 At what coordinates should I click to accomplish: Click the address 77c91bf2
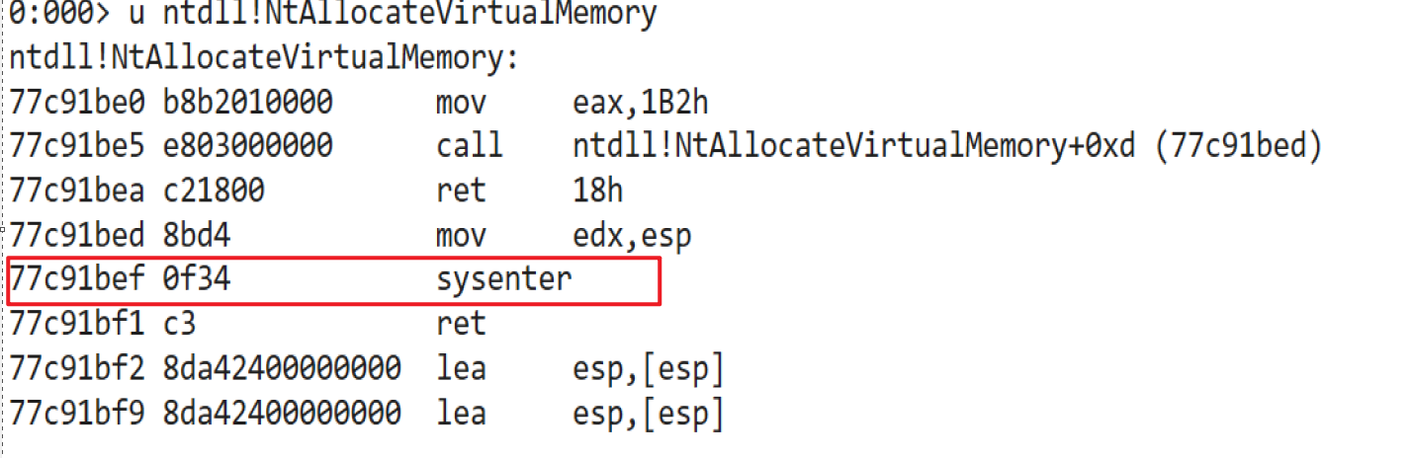[x=76, y=368]
